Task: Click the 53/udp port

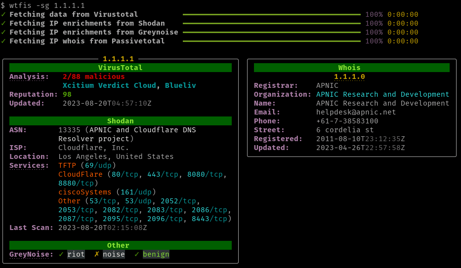Action: (x=138, y=201)
